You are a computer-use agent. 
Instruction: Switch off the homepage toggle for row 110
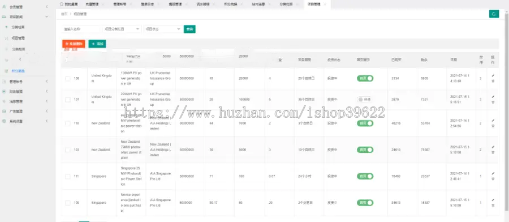365,123
